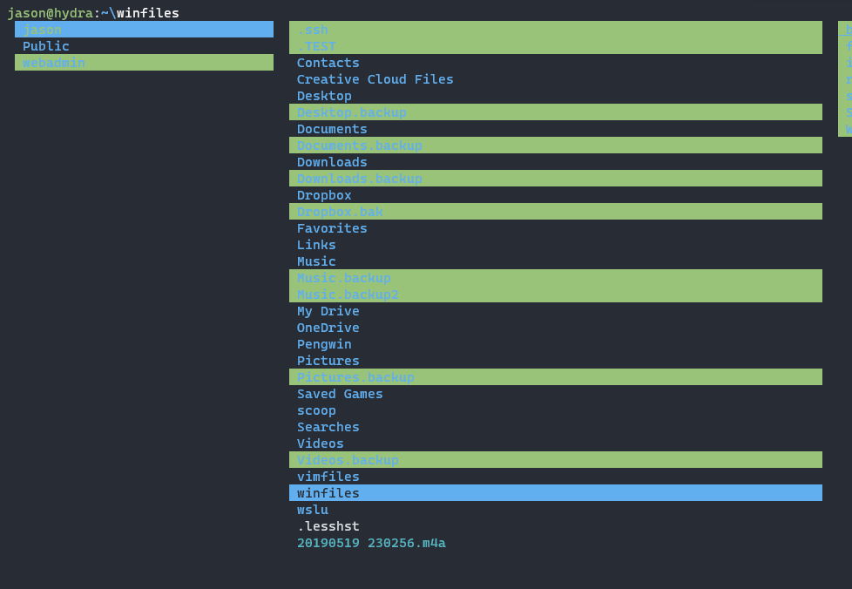This screenshot has width=852, height=589.
Task: Open the Documents folder
Action: pos(332,129)
